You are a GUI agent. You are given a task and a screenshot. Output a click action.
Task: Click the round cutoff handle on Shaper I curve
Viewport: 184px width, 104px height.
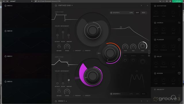click(x=129, y=27)
